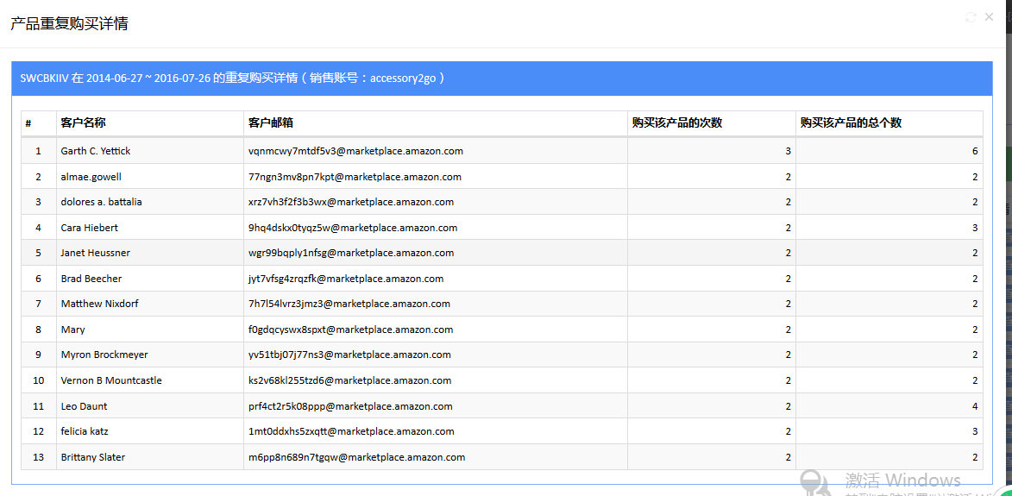The width and height of the screenshot is (1012, 496).
Task: Click the refresh icon in dialog header
Action: (970, 17)
